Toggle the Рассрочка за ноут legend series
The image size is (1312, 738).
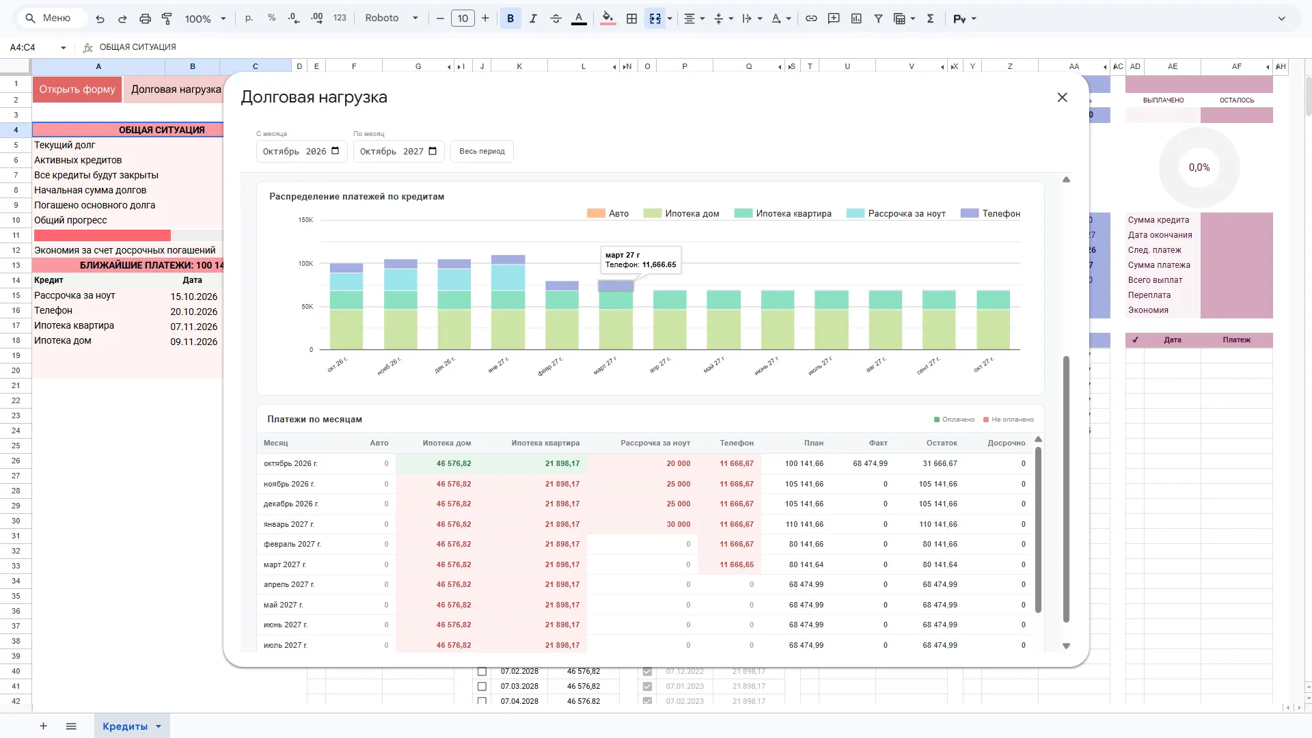pyautogui.click(x=896, y=213)
